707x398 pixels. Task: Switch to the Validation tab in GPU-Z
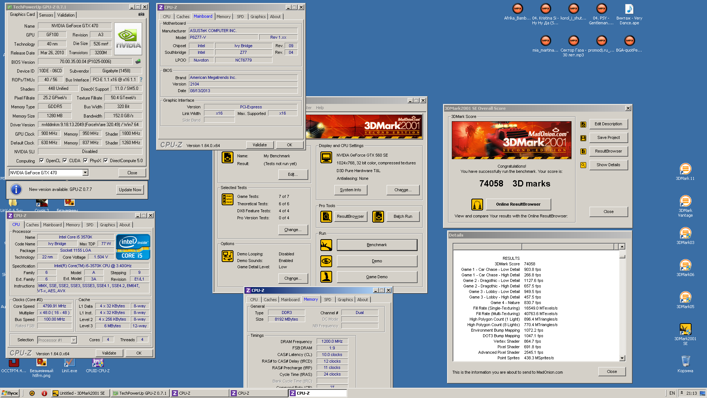tap(66, 15)
